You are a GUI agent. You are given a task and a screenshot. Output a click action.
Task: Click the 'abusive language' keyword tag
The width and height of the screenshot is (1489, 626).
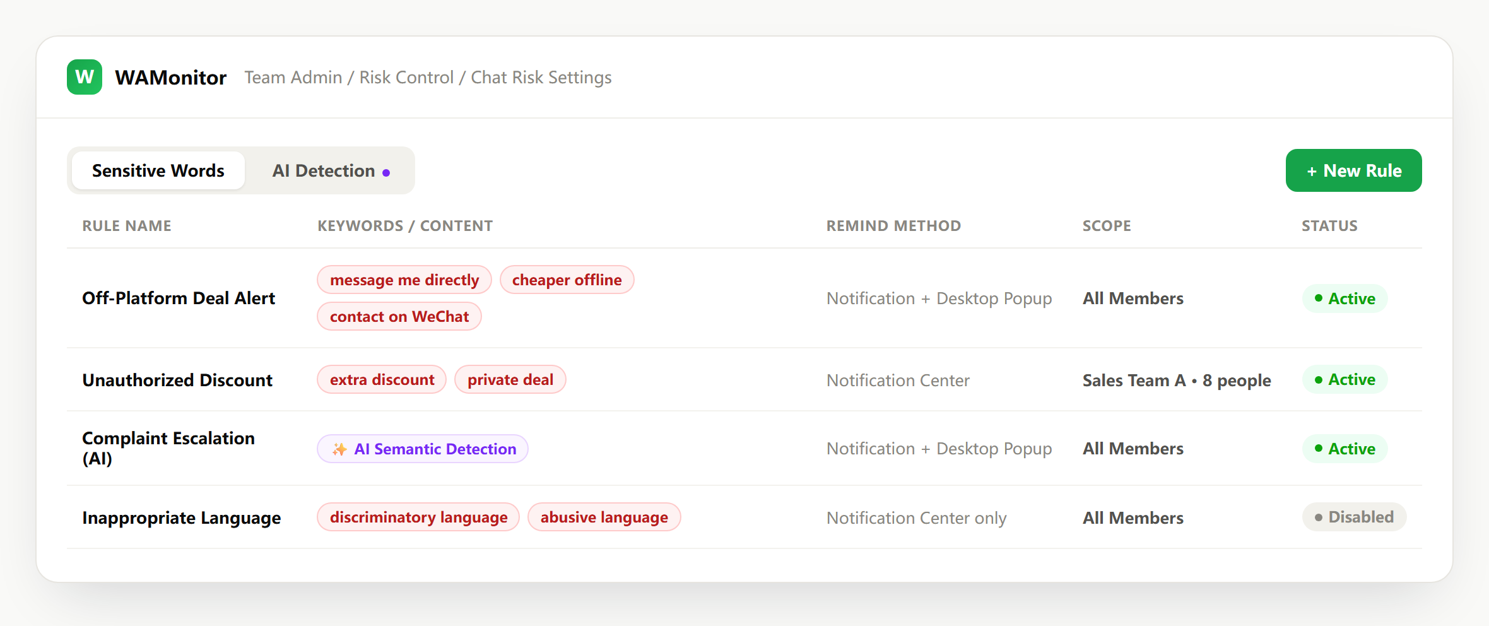coord(604,517)
